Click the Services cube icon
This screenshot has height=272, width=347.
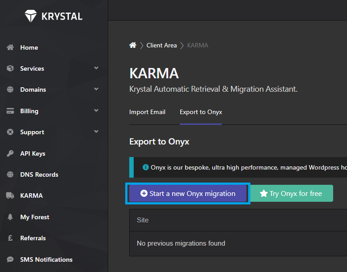(10, 68)
